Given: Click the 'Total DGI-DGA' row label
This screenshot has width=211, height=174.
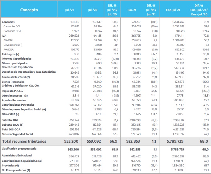Looking at the screenshot, I should pos(11,129).
